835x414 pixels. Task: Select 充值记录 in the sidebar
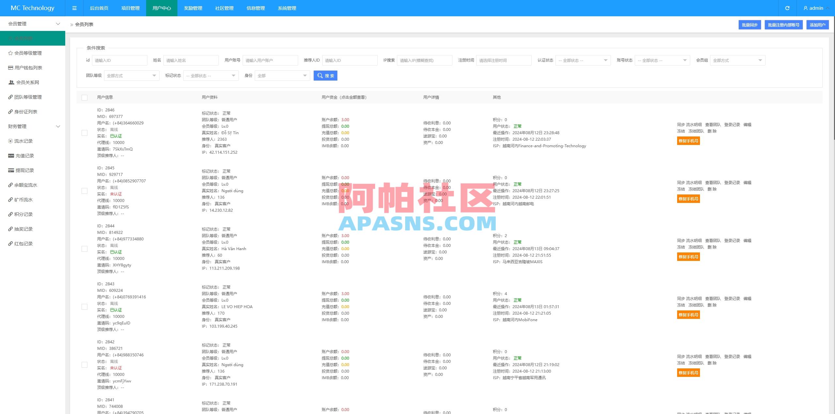point(23,156)
